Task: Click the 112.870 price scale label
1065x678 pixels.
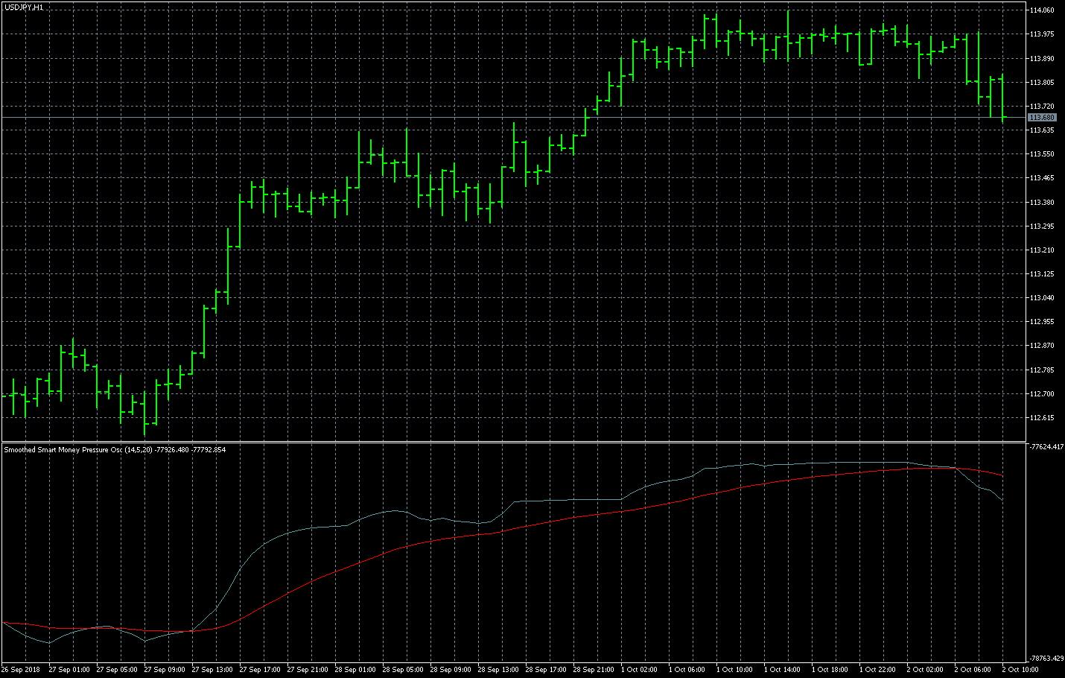Action: pos(1042,346)
